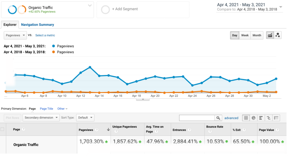Image resolution: width=290 pixels, height=157 pixels.
Task: Select the performance bar view icon
Action: [261, 118]
